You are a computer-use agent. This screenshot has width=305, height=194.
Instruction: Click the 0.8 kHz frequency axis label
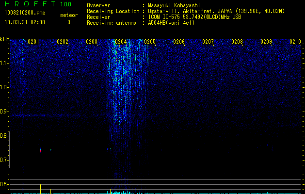click(x=4, y=136)
